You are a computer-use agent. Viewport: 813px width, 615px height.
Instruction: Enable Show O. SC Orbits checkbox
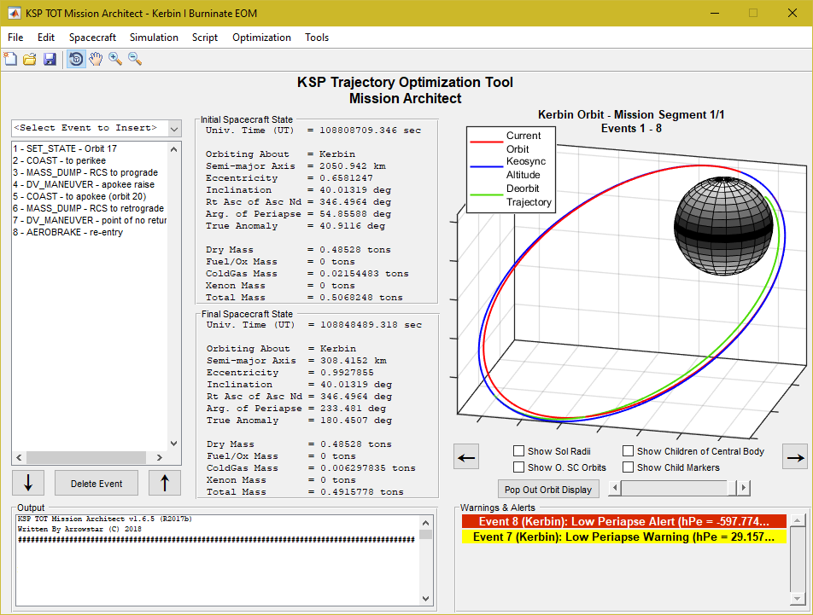click(518, 467)
